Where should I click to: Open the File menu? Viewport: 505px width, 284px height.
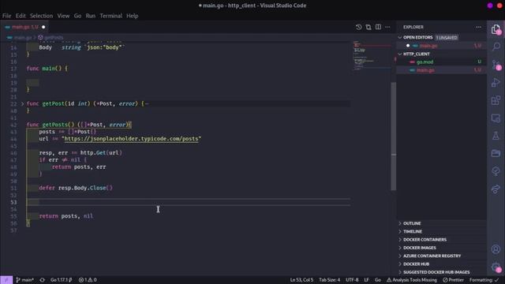6,16
